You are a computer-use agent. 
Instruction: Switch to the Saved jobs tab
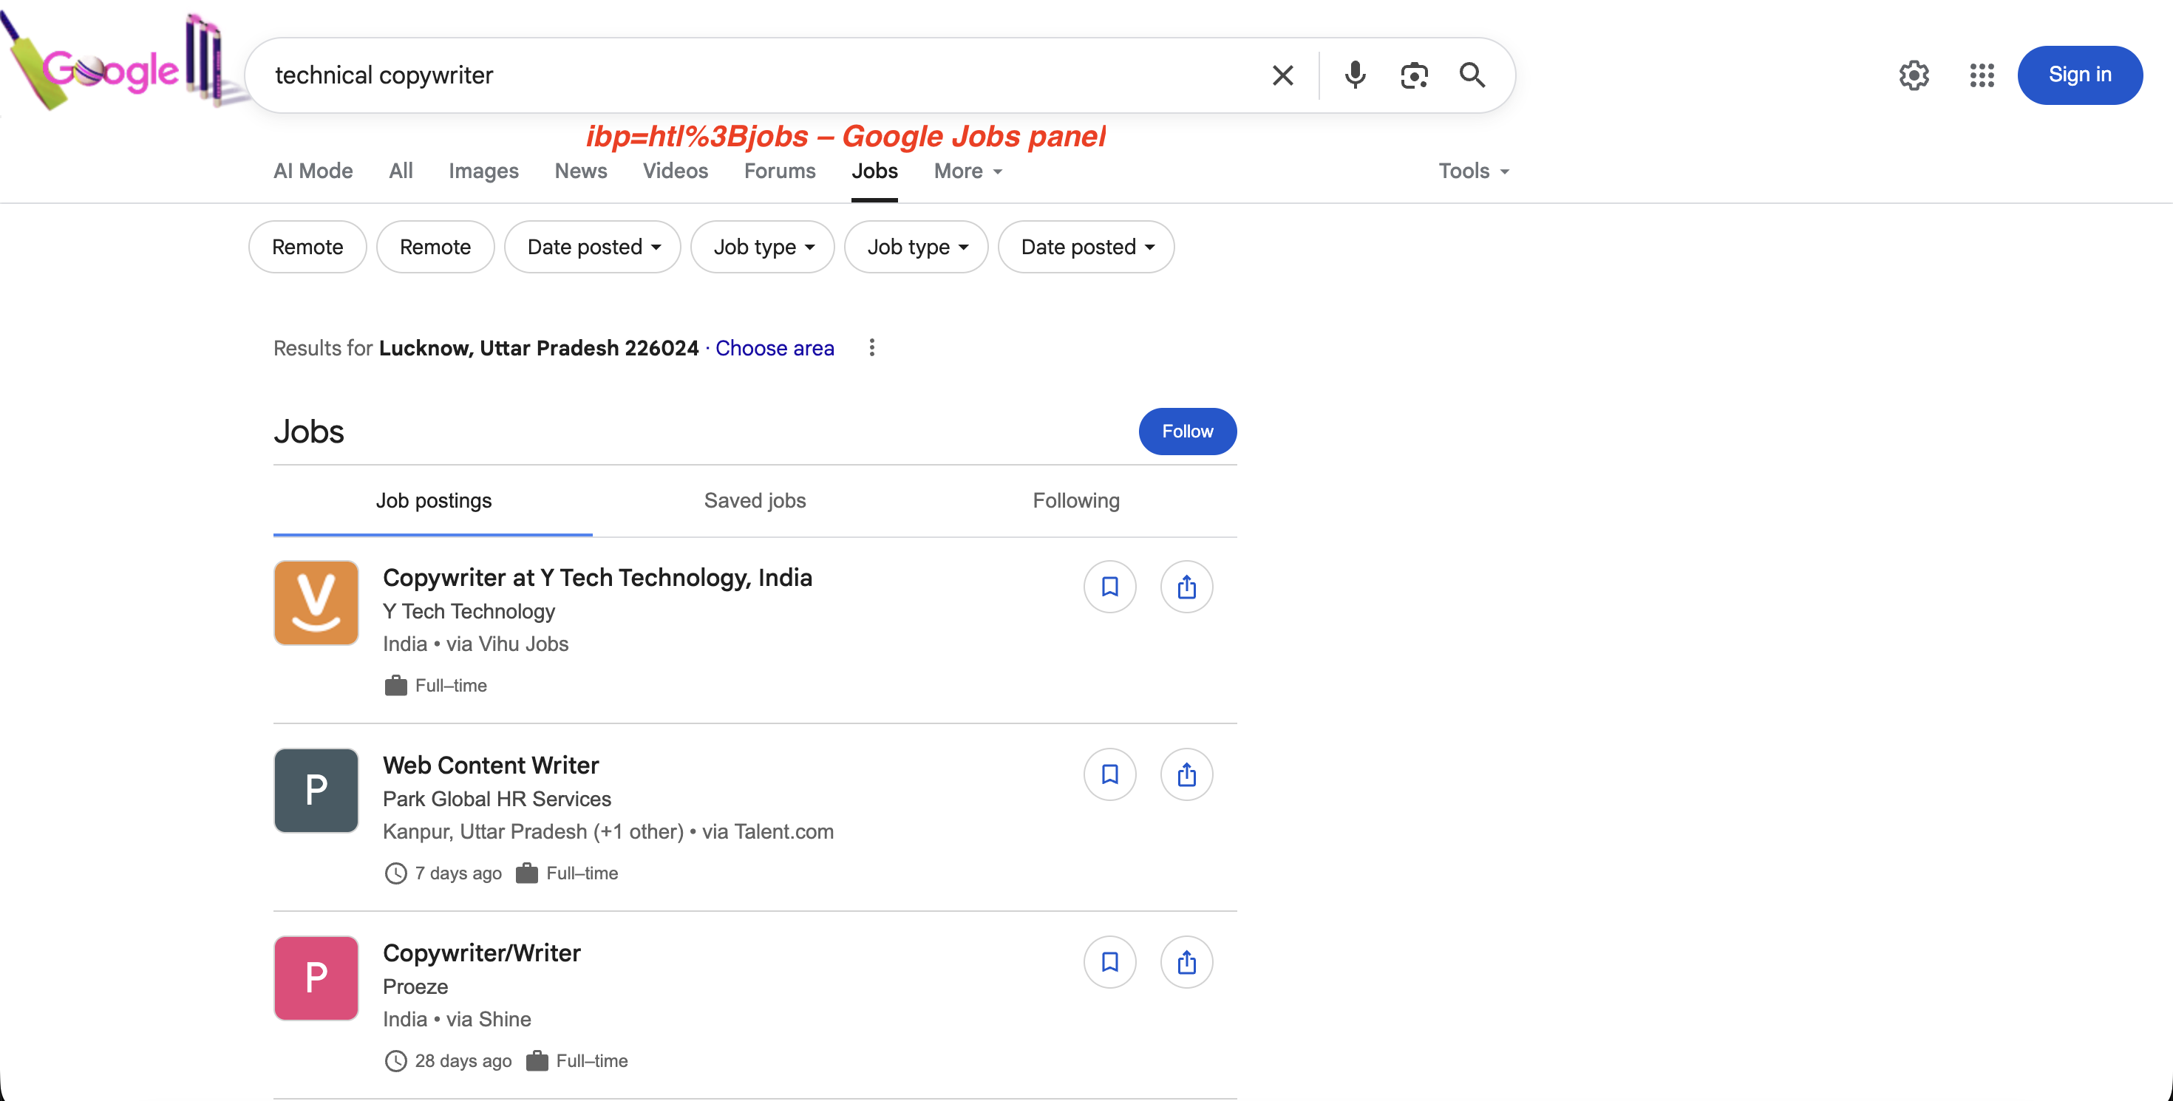point(755,500)
